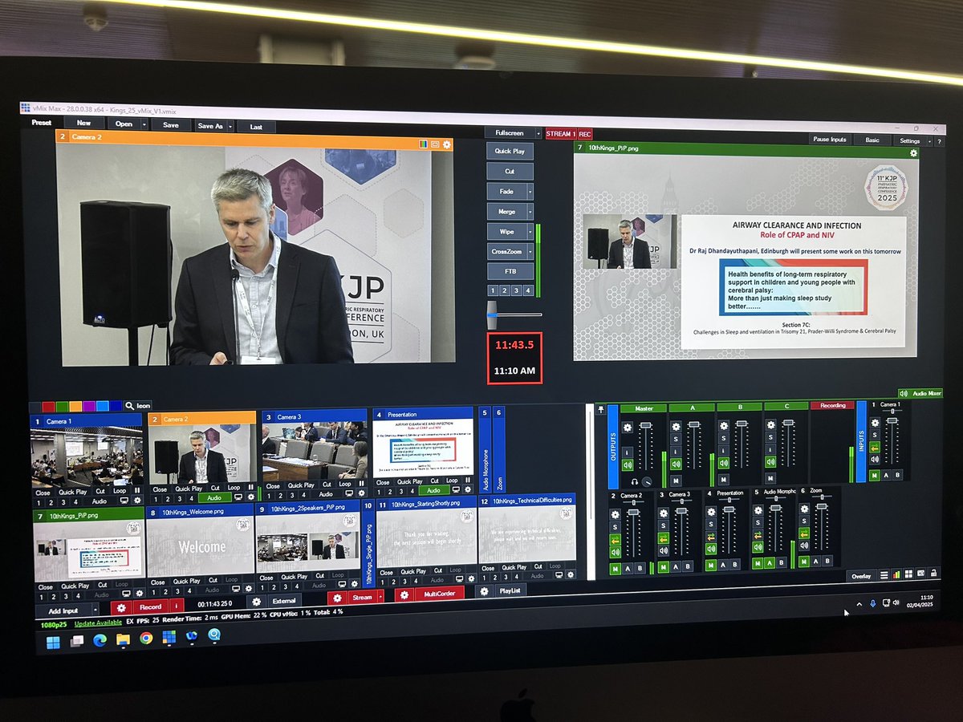The height and width of the screenshot is (722, 963).
Task: Expand the Add Input dropdown arrow
Action: tap(95, 611)
